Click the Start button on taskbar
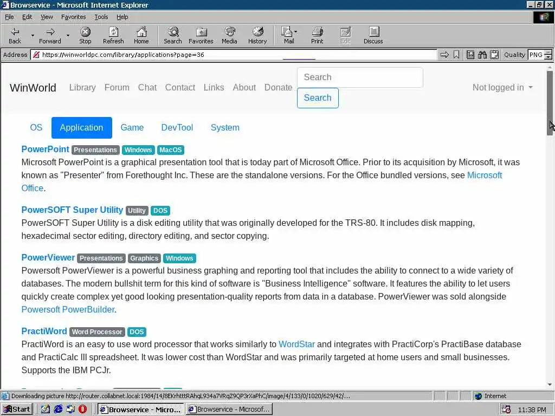 coord(17,409)
